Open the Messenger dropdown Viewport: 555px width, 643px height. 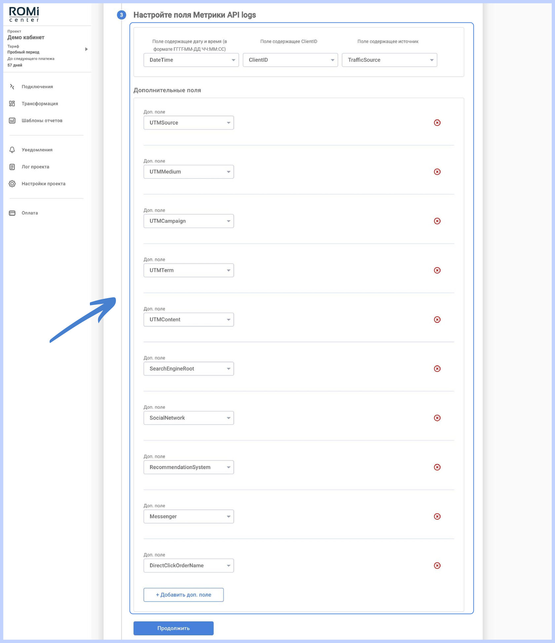tap(189, 517)
